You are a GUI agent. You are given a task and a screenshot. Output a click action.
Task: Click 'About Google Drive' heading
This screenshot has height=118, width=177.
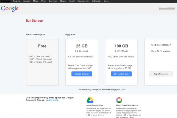click(x=94, y=105)
